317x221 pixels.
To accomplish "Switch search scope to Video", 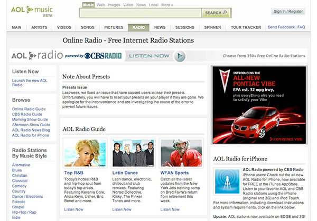I will tap(128, 5).
